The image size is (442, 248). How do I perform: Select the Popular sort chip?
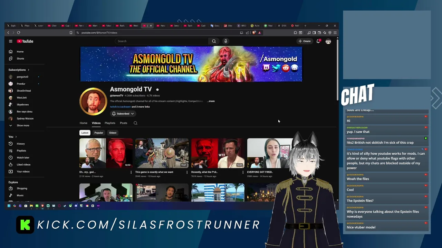click(x=99, y=133)
